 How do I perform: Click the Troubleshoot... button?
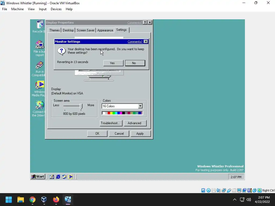111,123
